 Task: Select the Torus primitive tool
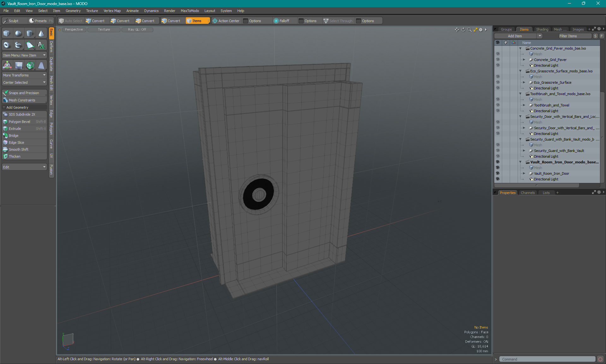coord(7,45)
